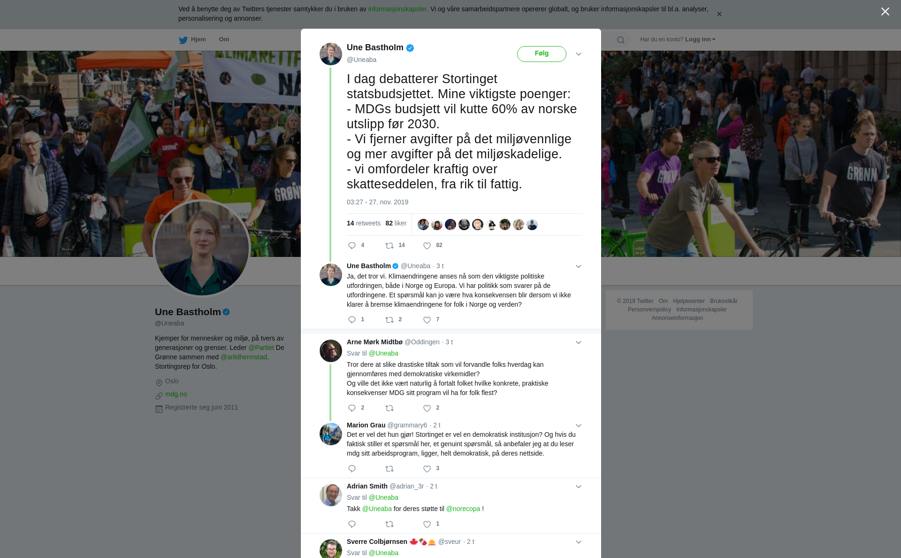The height and width of the screenshot is (558, 901).
Task: Expand options for Arne Mørk Midtbø's tweet
Action: (x=579, y=342)
